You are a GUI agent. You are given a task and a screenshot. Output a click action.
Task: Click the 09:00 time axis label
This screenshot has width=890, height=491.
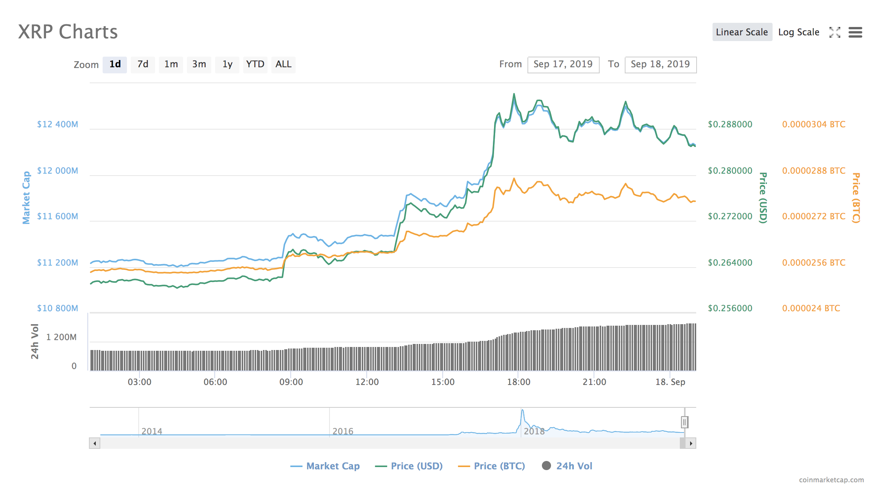point(291,382)
